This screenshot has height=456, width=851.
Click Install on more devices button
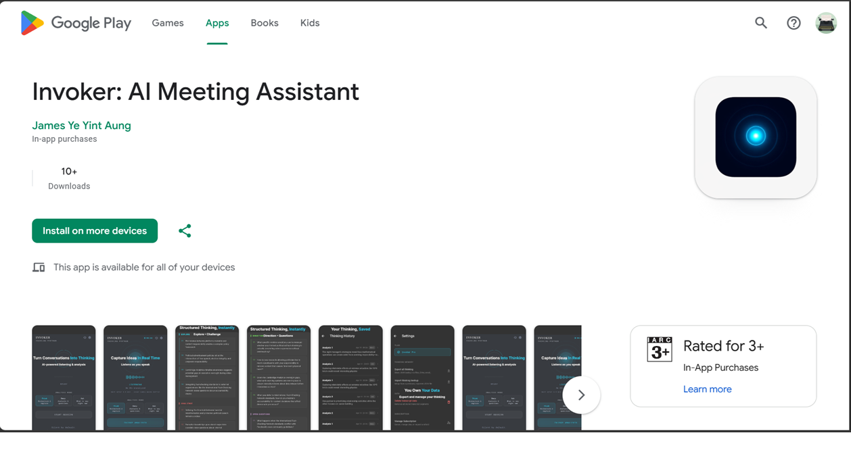(x=95, y=231)
